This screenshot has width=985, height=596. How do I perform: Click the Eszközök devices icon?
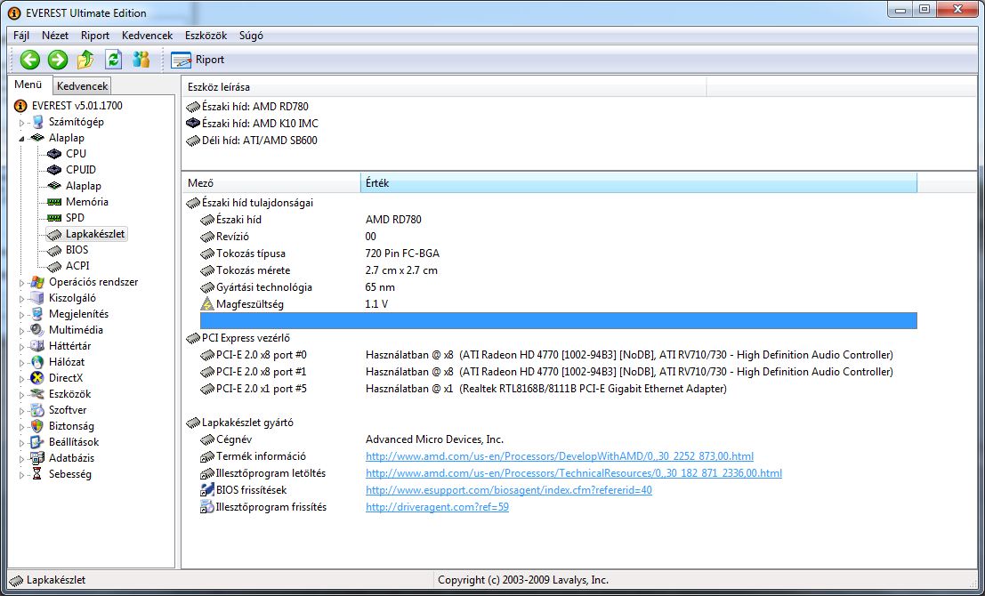[37, 394]
